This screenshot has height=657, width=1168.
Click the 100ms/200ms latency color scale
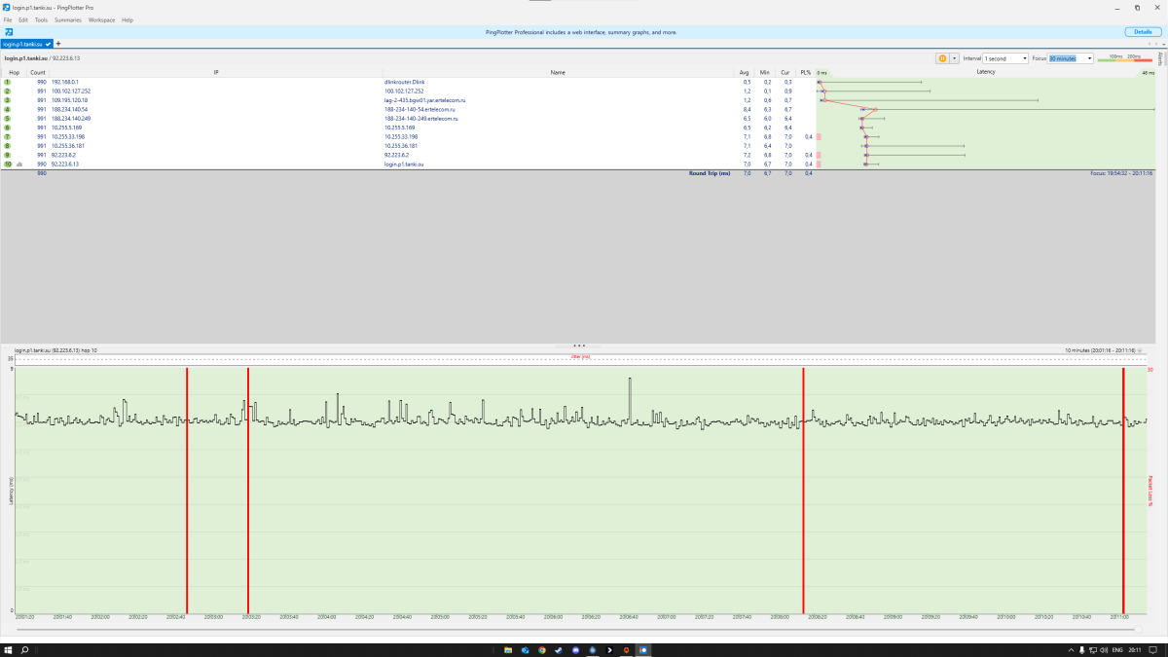(1124, 58)
